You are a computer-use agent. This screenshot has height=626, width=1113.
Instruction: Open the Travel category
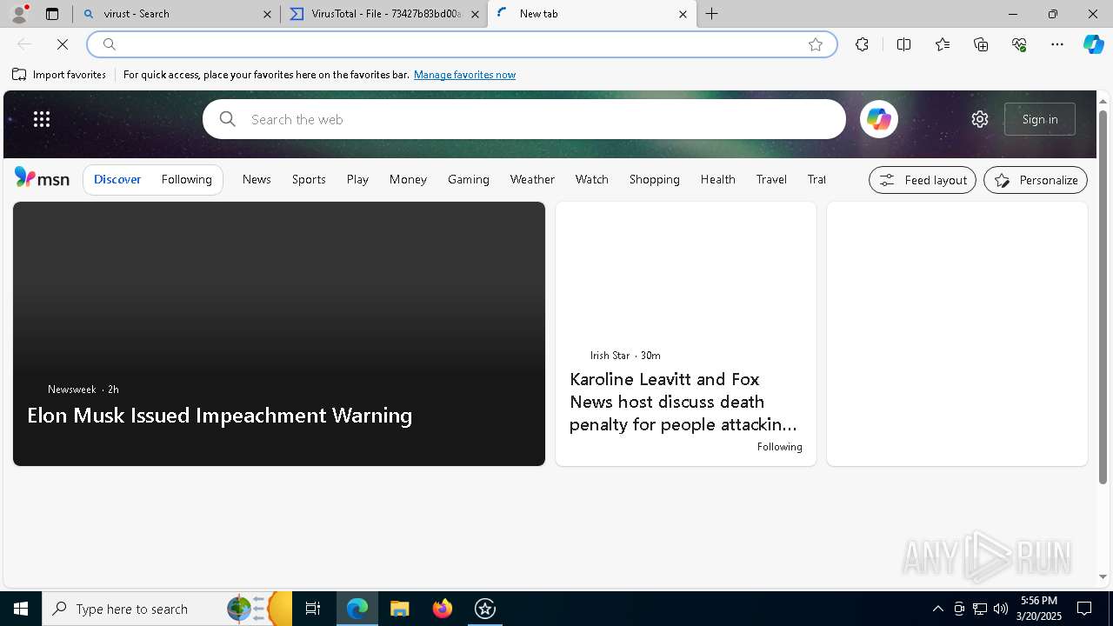771,179
